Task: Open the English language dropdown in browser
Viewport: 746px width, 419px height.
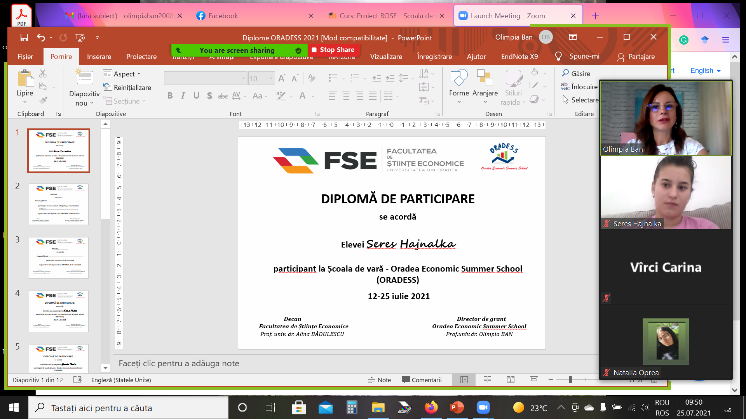Action: click(706, 71)
